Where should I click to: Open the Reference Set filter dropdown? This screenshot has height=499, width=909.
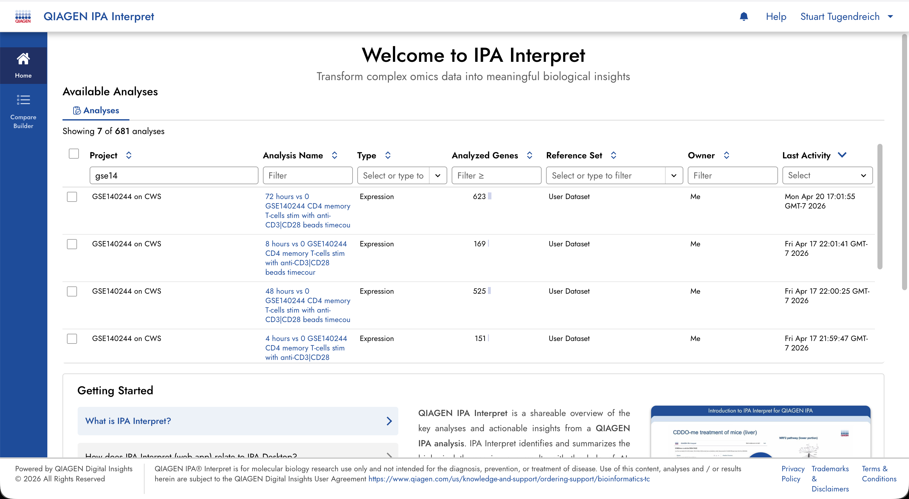point(674,176)
